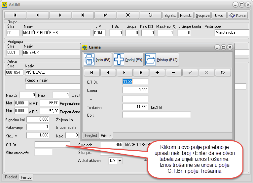The height and width of the screenshot is (183, 253).
Task: Refresh data in Carina navigator
Action: click(x=223, y=72)
